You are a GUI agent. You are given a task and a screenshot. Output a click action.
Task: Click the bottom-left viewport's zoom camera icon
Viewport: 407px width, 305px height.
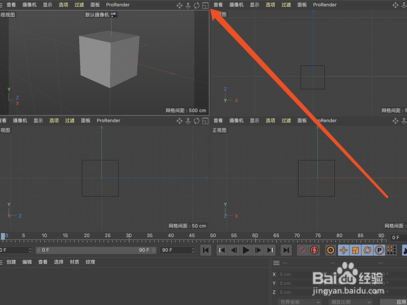(x=188, y=121)
